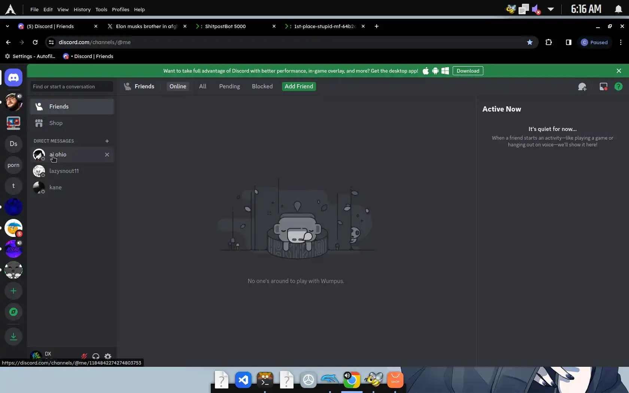Open the orange Shop app in dock
The width and height of the screenshot is (629, 393).
pos(395,380)
